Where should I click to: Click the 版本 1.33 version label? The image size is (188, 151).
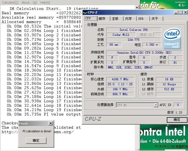175,112
